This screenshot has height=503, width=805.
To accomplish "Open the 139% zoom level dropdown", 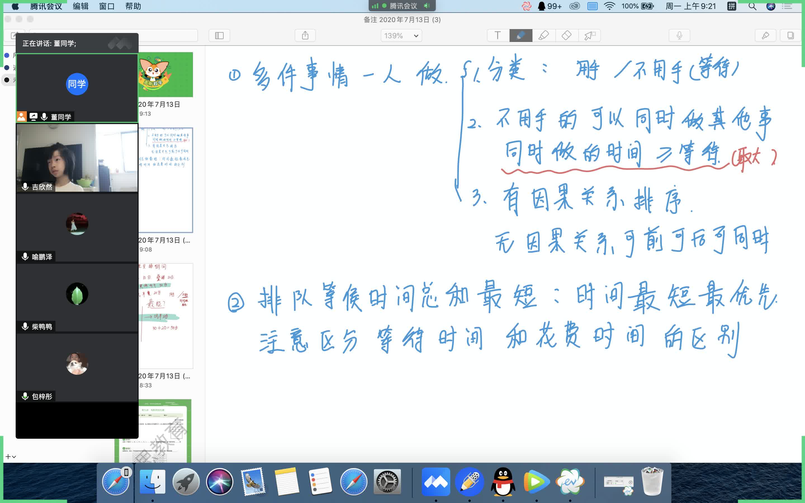I will coord(401,35).
